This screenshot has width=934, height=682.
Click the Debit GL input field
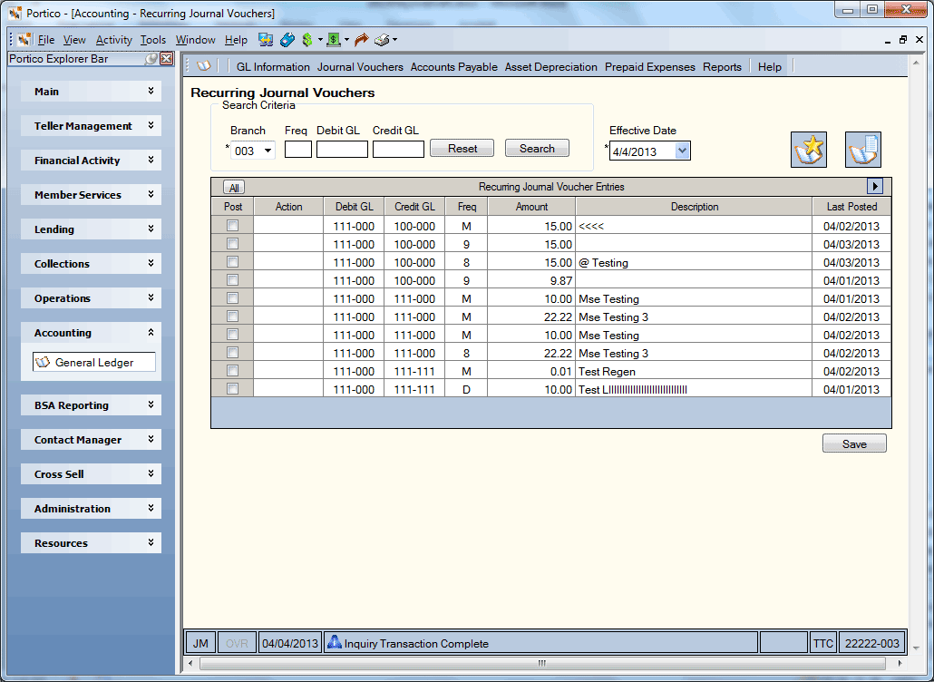[x=342, y=149]
